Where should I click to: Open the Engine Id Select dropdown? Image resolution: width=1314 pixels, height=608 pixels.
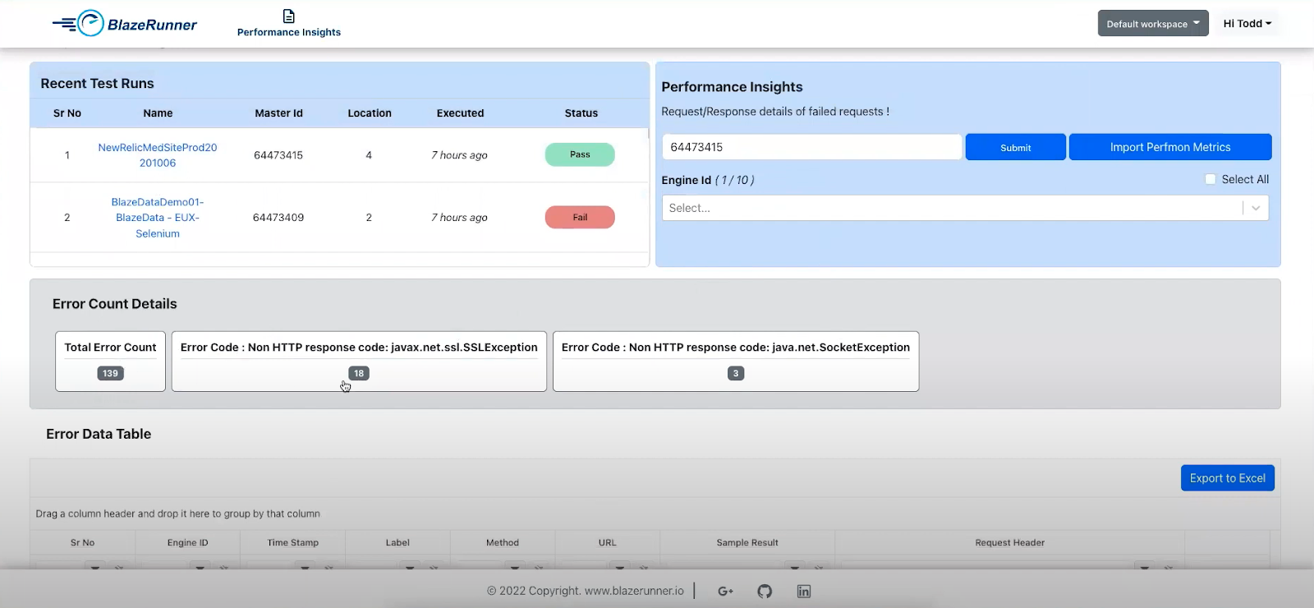[965, 208]
